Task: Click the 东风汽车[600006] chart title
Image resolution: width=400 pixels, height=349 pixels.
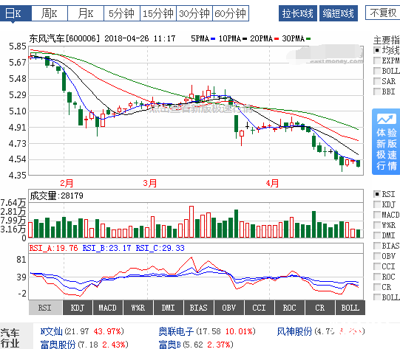Action: pos(64,38)
